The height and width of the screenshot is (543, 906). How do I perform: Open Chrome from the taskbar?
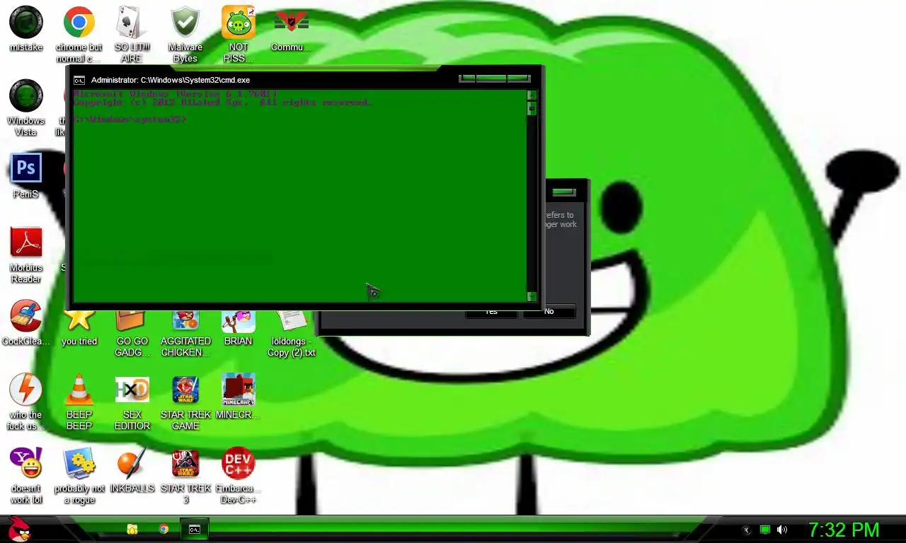pyautogui.click(x=164, y=529)
